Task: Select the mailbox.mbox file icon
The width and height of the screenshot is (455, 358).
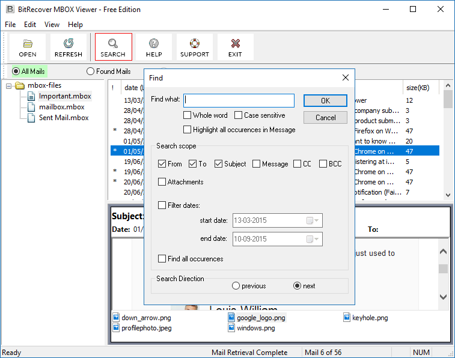Action: tap(31, 107)
